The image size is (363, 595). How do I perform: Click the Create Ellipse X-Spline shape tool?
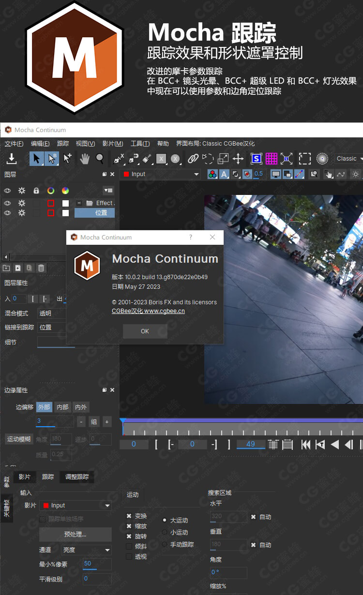pos(175,158)
